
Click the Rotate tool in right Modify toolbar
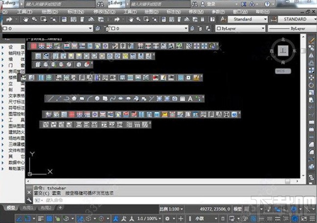(x=311, y=85)
